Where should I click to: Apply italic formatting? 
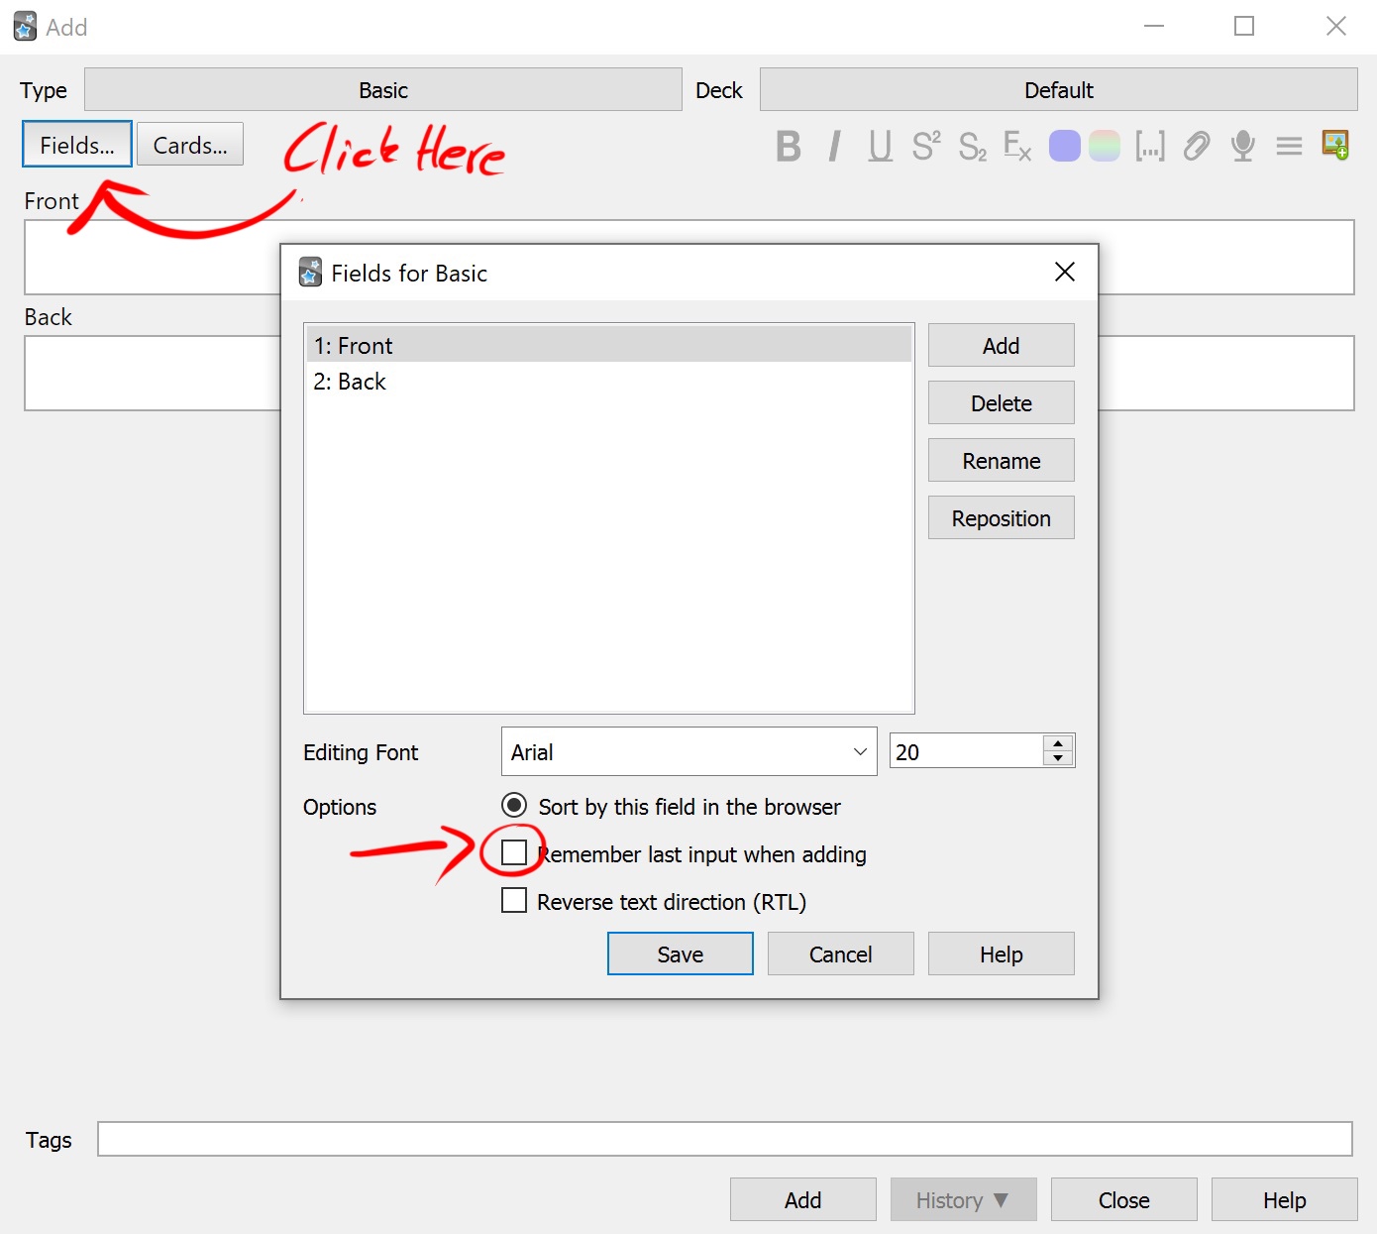pyautogui.click(x=833, y=146)
